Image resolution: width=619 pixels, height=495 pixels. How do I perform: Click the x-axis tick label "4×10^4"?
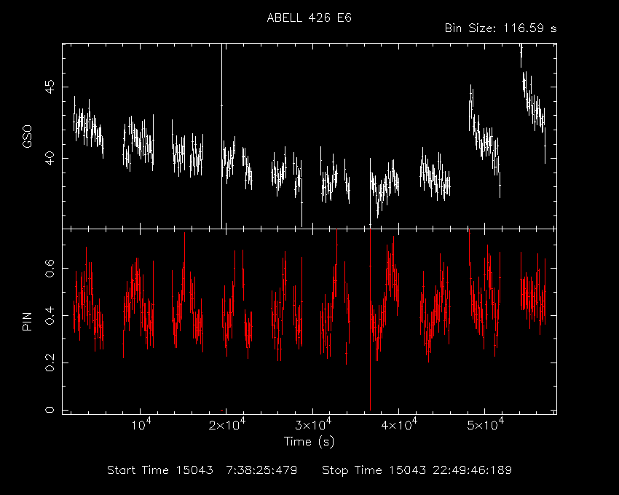click(x=399, y=424)
